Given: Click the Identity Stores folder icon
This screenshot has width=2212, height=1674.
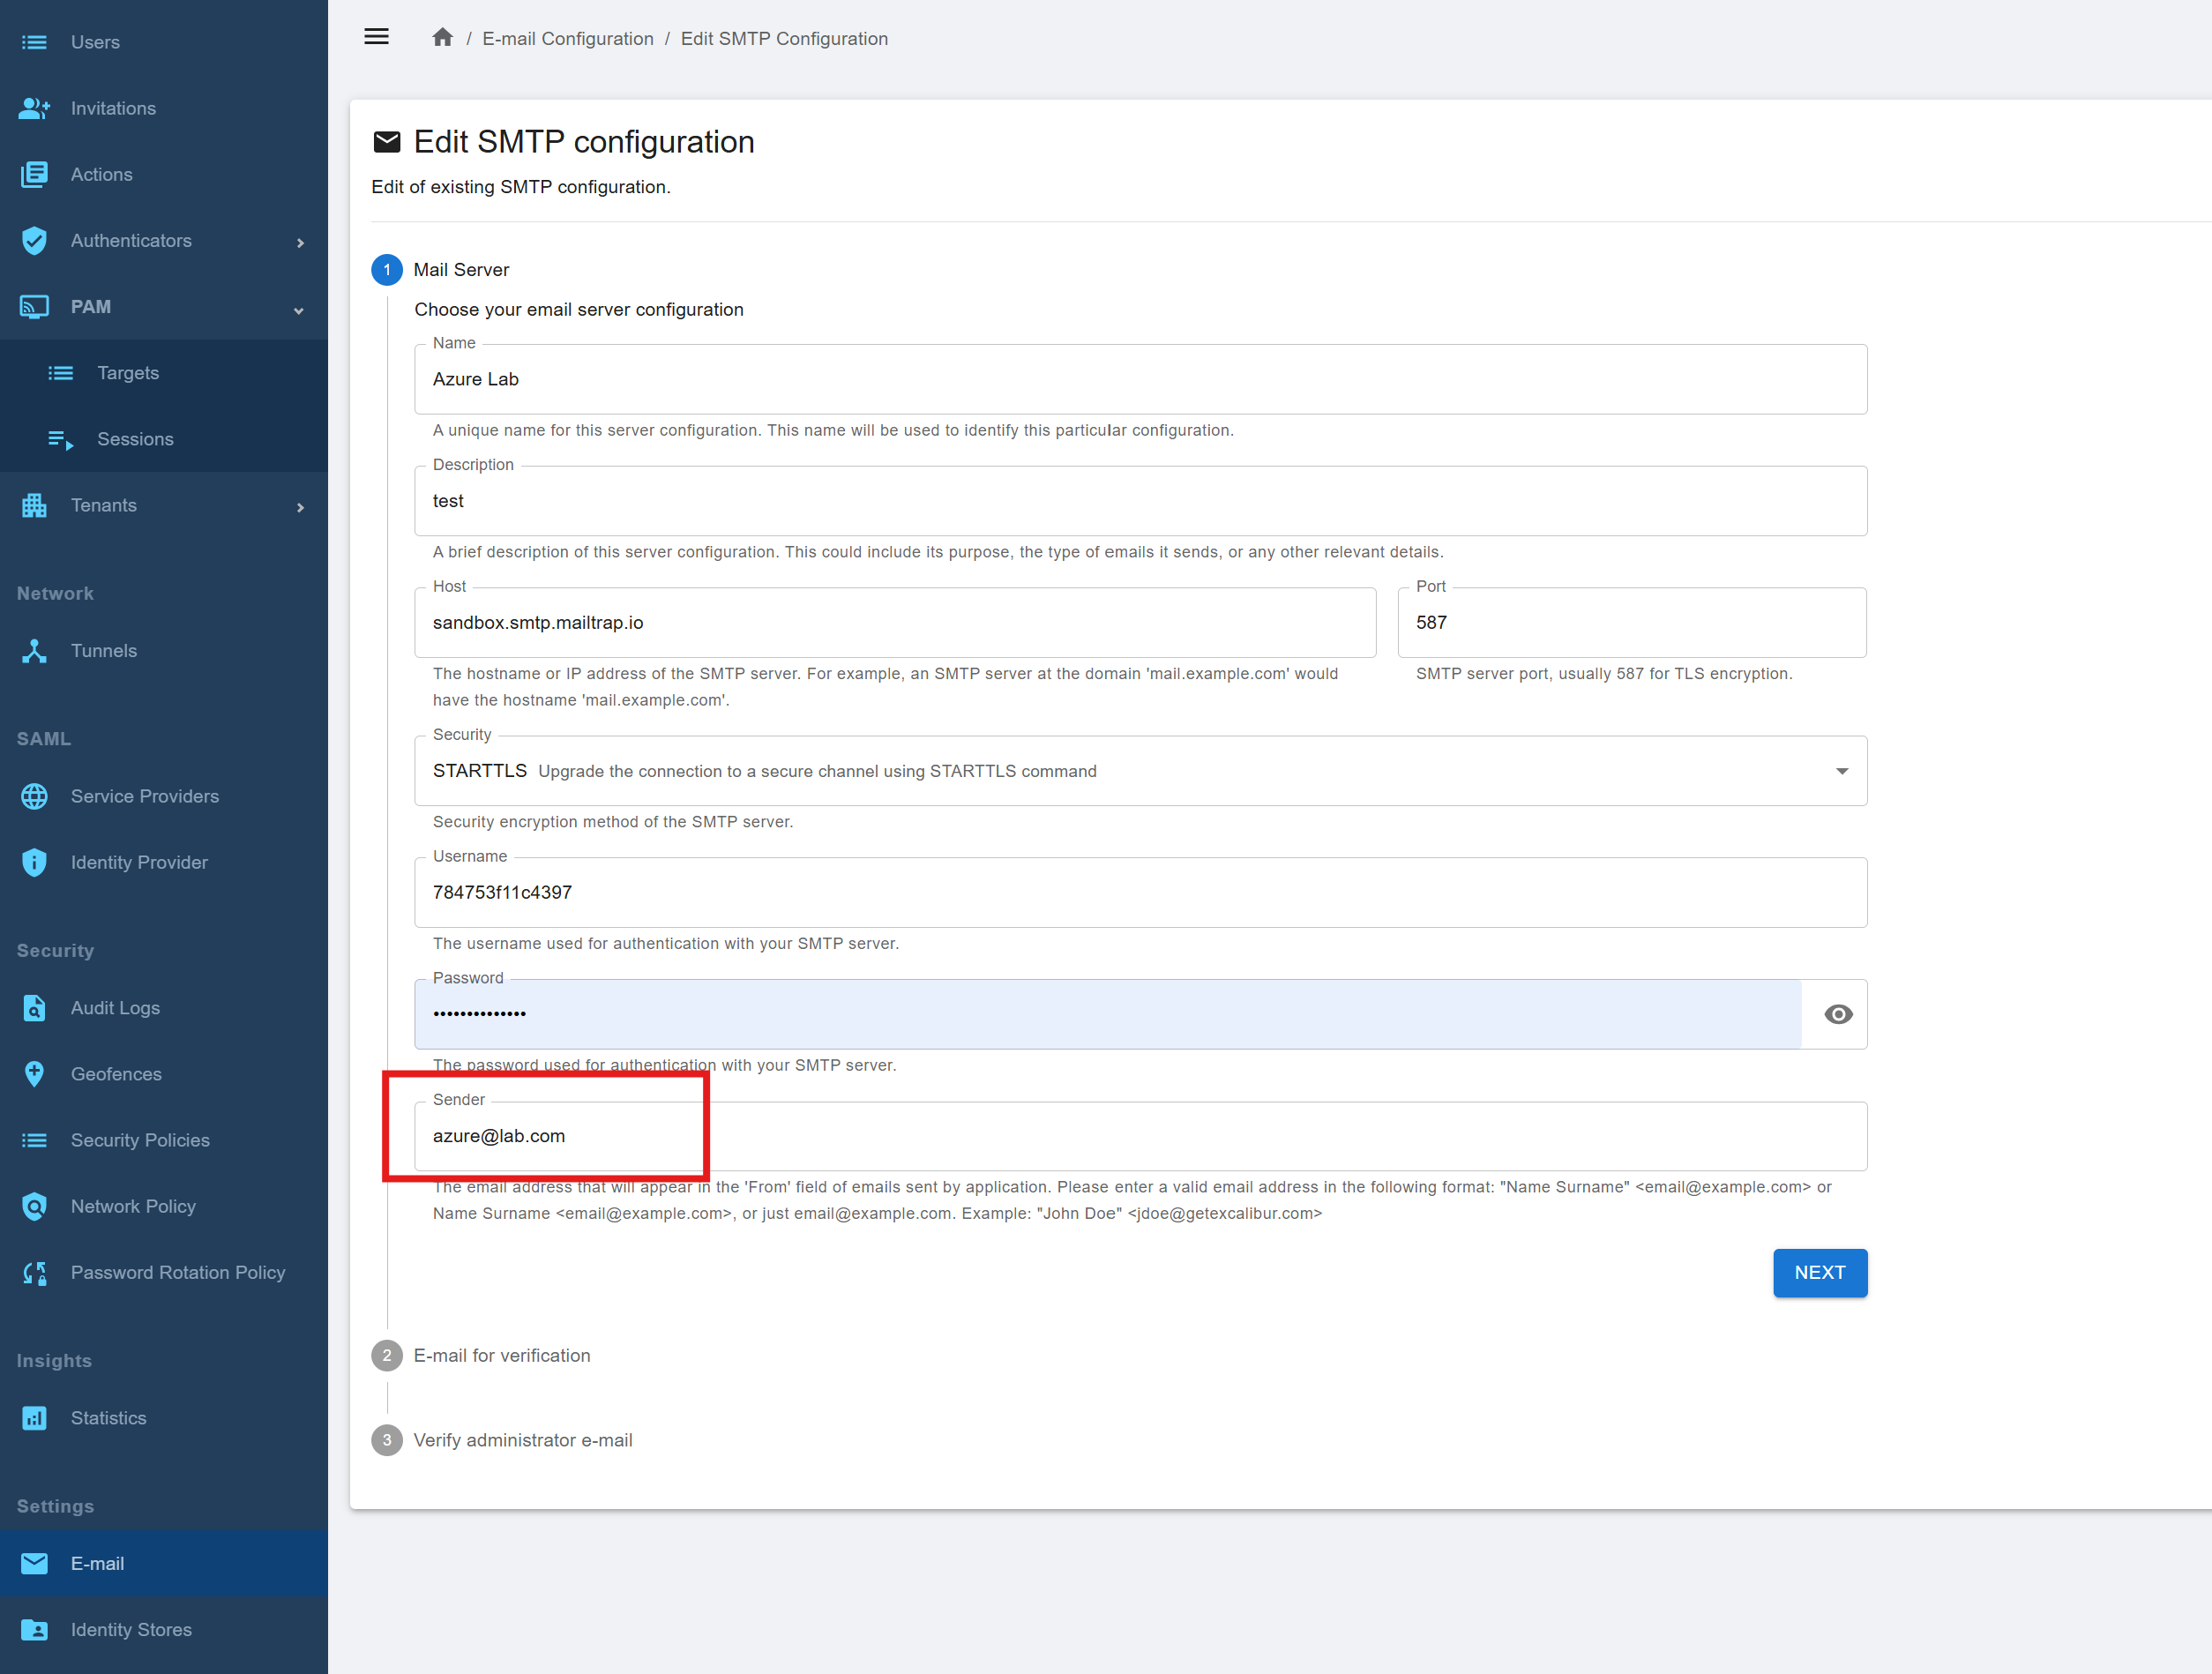Looking at the screenshot, I should 34,1629.
